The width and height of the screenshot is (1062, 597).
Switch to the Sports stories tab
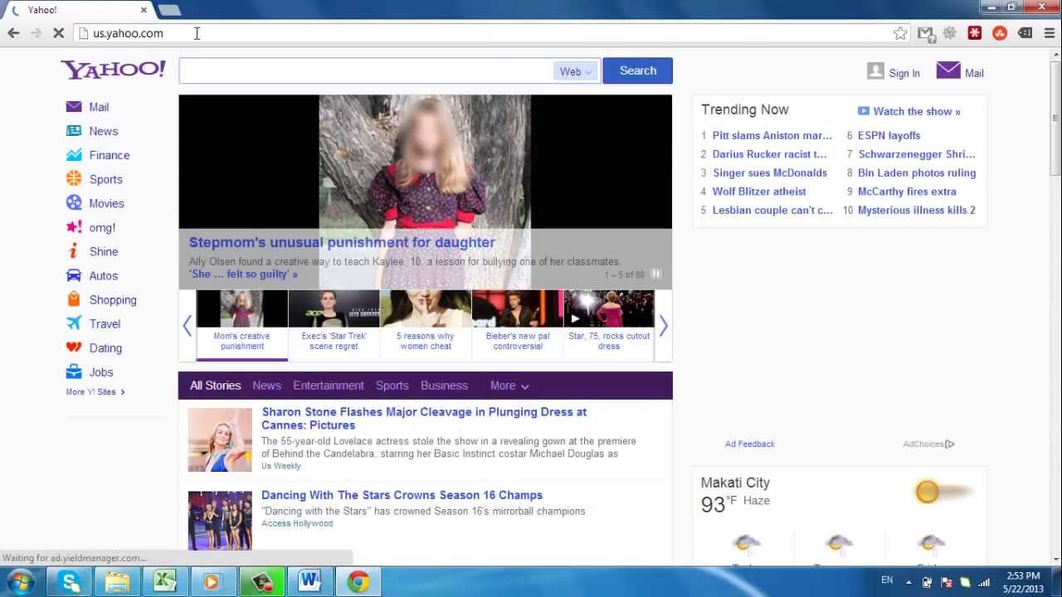pos(392,386)
